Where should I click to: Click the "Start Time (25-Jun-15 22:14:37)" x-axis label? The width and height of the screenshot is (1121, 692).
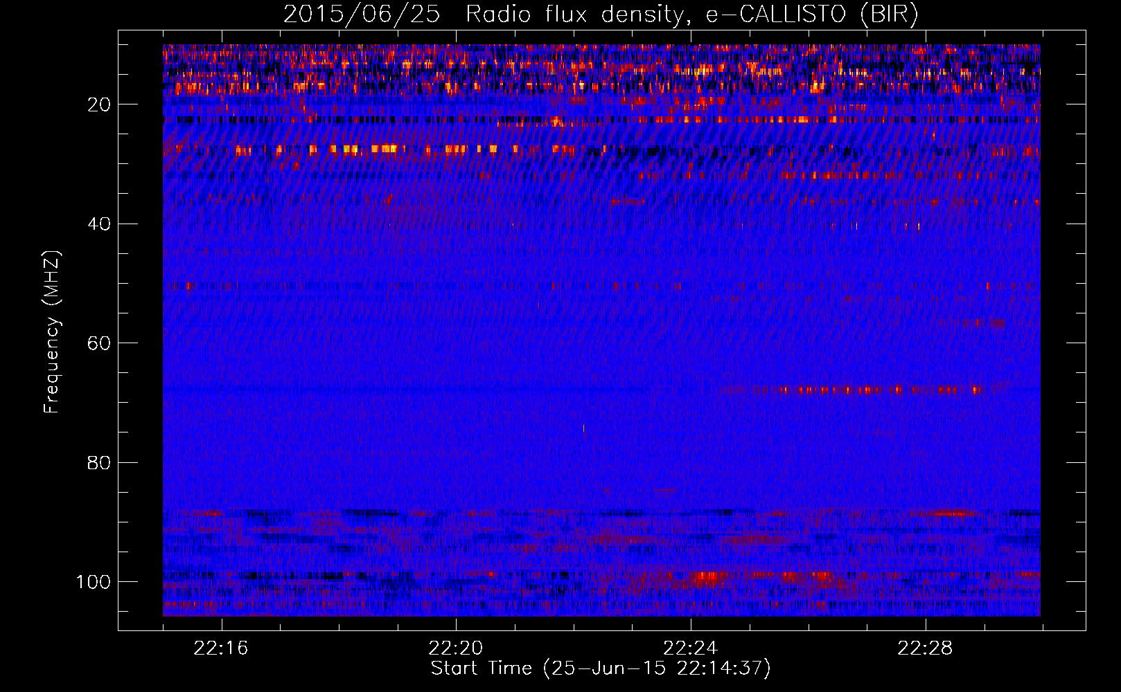coord(601,668)
